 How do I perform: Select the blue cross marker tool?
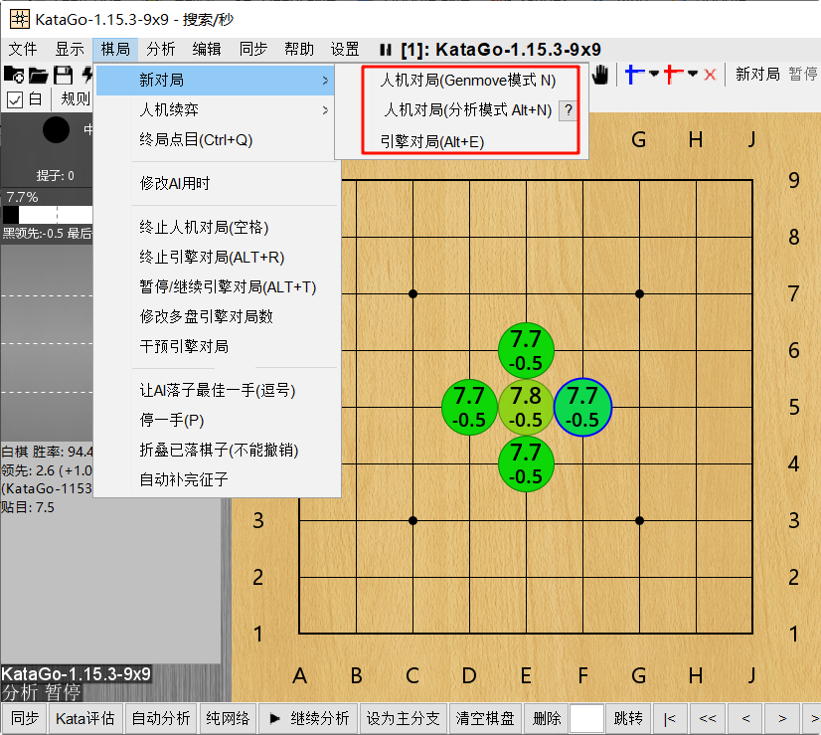pyautogui.click(x=633, y=74)
